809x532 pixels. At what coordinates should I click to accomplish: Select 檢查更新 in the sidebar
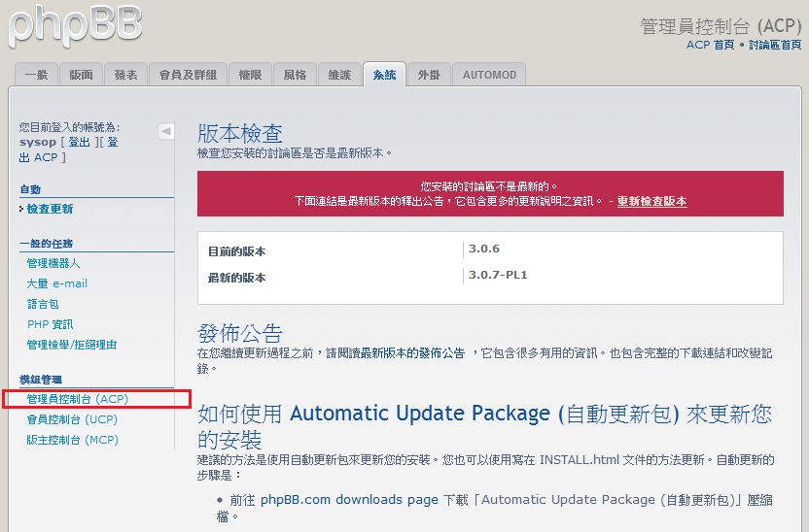tap(50, 209)
